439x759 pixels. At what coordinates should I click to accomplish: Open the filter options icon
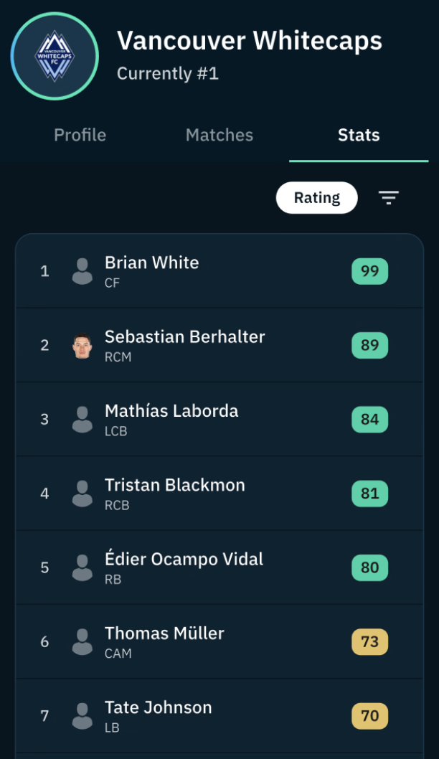pyautogui.click(x=388, y=197)
